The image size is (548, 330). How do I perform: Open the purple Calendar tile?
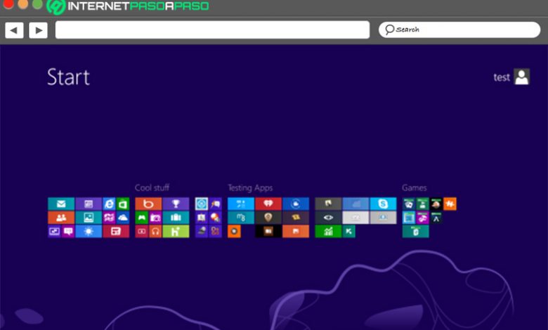[89, 204]
